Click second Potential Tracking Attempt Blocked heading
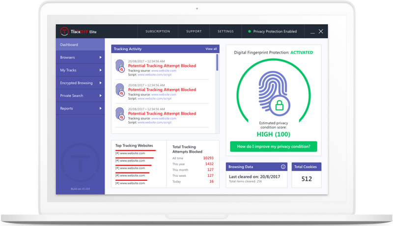This screenshot has height=226, width=393. [x=162, y=89]
